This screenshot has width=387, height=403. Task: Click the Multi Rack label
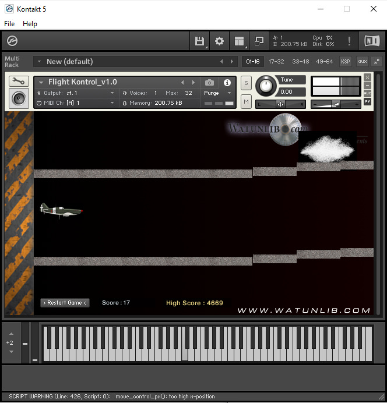(x=12, y=62)
